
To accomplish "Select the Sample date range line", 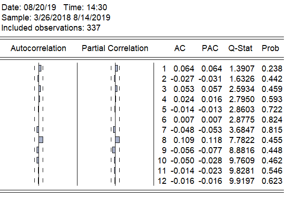I will (x=56, y=18).
